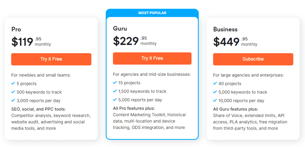Image resolution: width=305 pixels, height=147 pixels.
Task: Click the checkmark beside 5,000 keywords to track
Action: 215,92
